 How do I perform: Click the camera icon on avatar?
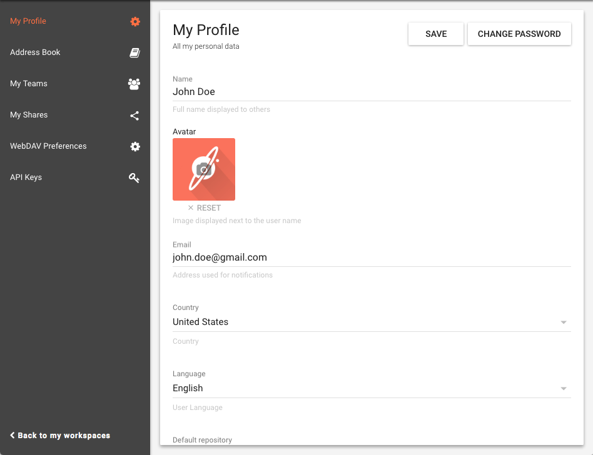(x=203, y=169)
